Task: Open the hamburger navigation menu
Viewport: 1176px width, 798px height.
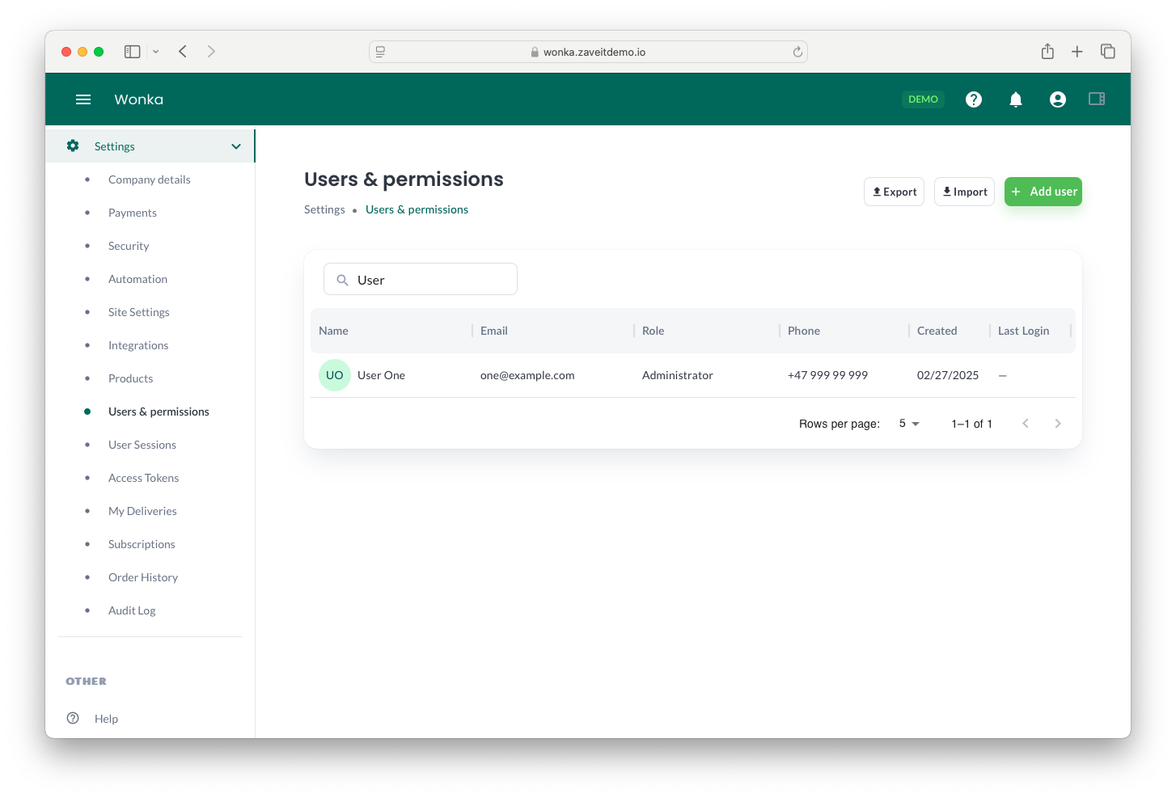Action: [83, 99]
